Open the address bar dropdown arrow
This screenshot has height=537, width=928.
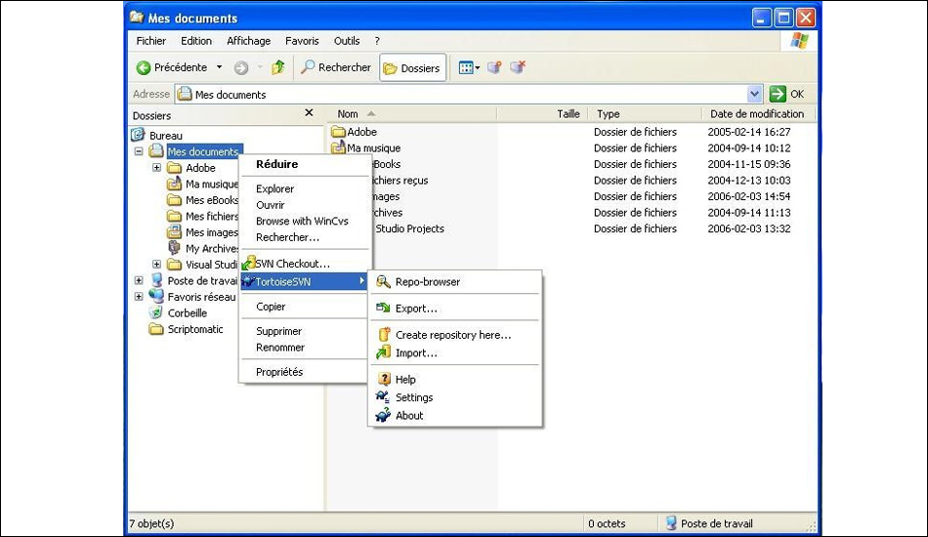pyautogui.click(x=754, y=94)
